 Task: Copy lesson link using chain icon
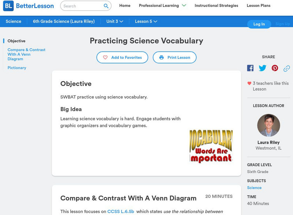click(287, 68)
